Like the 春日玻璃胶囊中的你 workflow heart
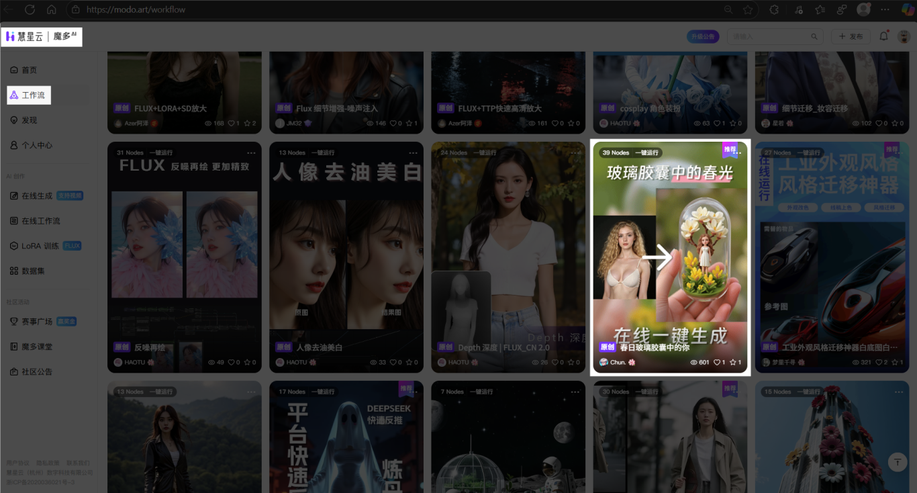This screenshot has height=493, width=917. point(716,362)
